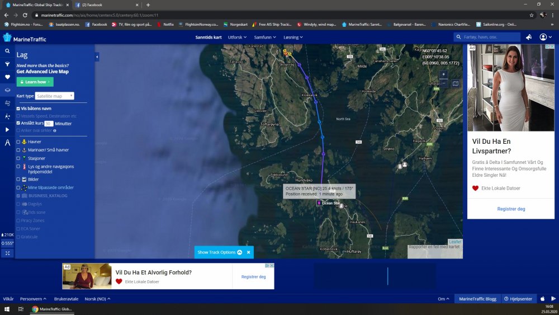Open Sanntids kart menu item
The height and width of the screenshot is (315, 559).
pyautogui.click(x=209, y=37)
